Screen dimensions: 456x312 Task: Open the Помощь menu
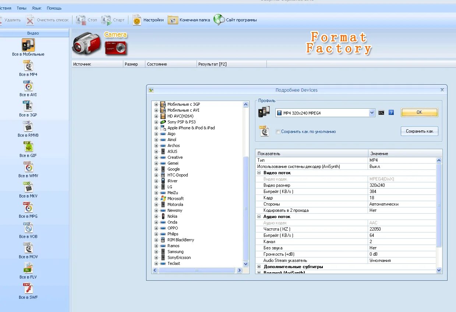54,8
